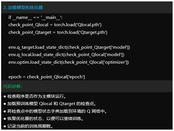
Task: Click the ['model'] key on the env.q_target line
Action: coord(121,47)
